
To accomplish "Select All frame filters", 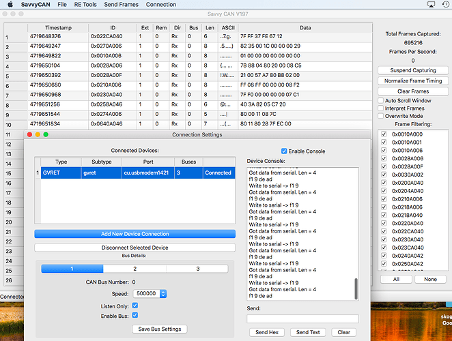I will [396, 280].
